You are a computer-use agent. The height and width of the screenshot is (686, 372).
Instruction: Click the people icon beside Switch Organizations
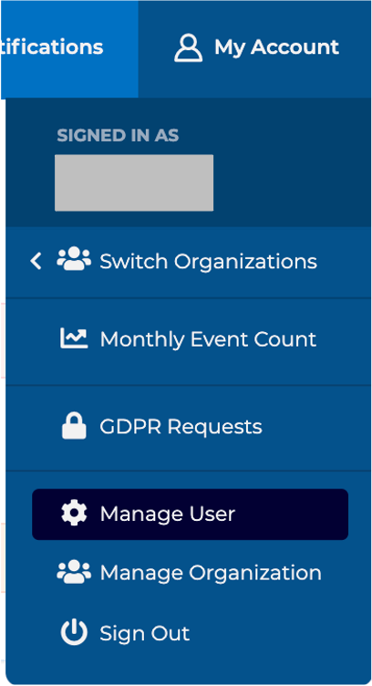(74, 259)
